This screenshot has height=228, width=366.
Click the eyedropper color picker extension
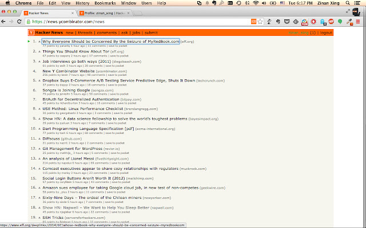click(x=349, y=22)
